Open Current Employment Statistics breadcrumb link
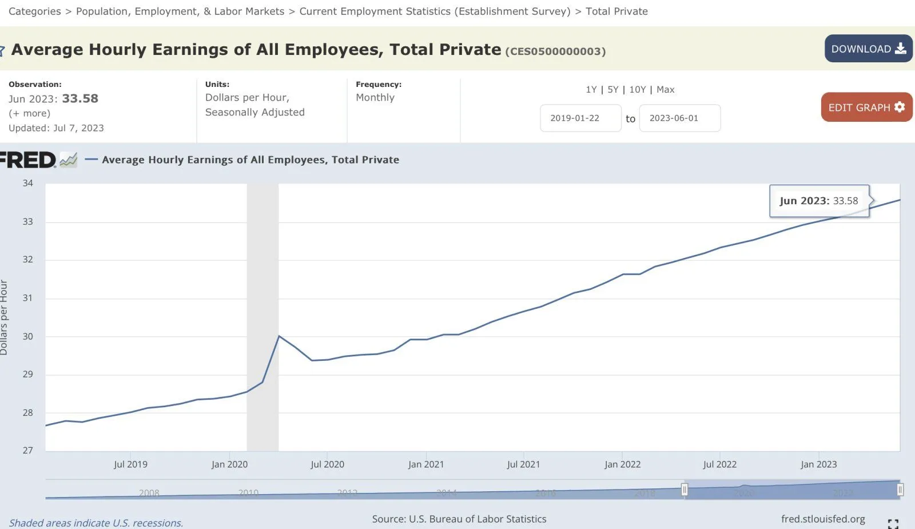Viewport: 915px width, 529px height. [x=435, y=11]
